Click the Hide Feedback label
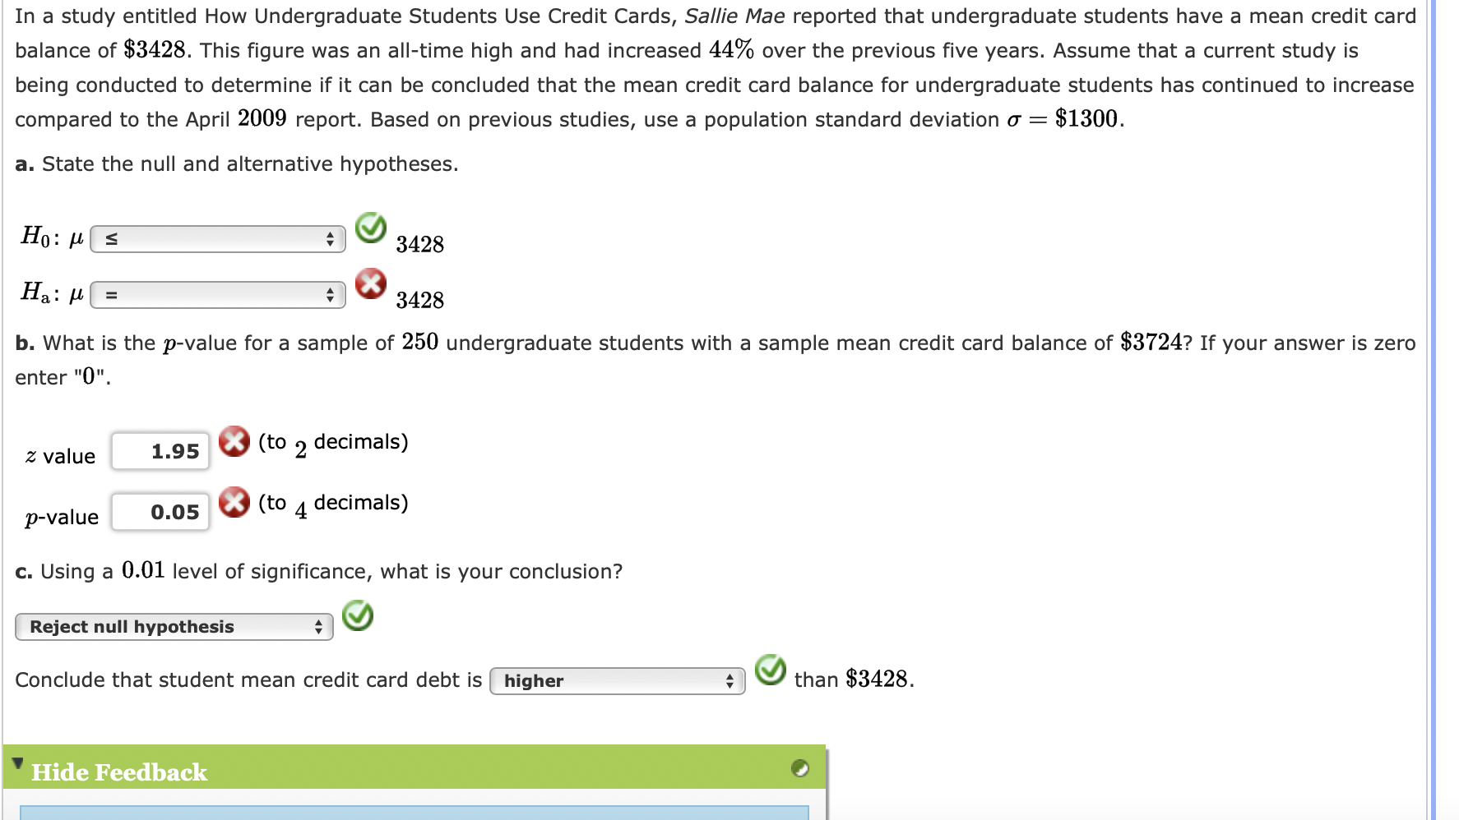The image size is (1459, 820). (118, 772)
